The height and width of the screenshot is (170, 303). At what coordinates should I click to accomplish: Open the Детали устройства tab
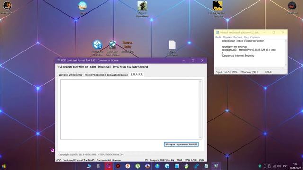(71, 75)
